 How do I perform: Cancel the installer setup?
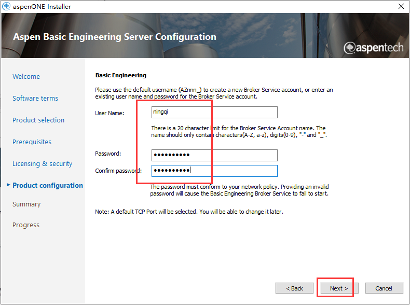(x=384, y=288)
